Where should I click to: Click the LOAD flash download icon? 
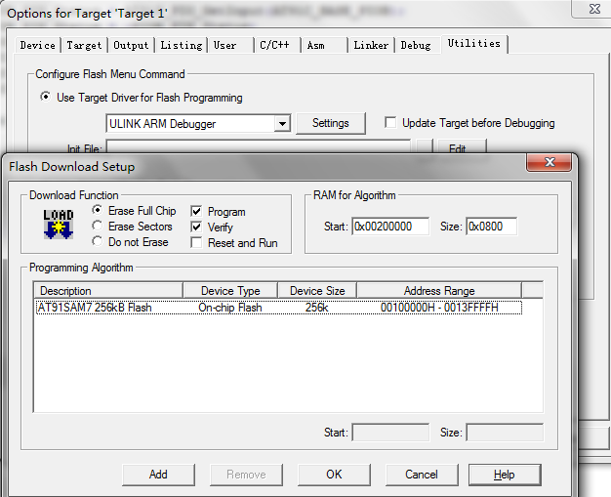coord(59,224)
